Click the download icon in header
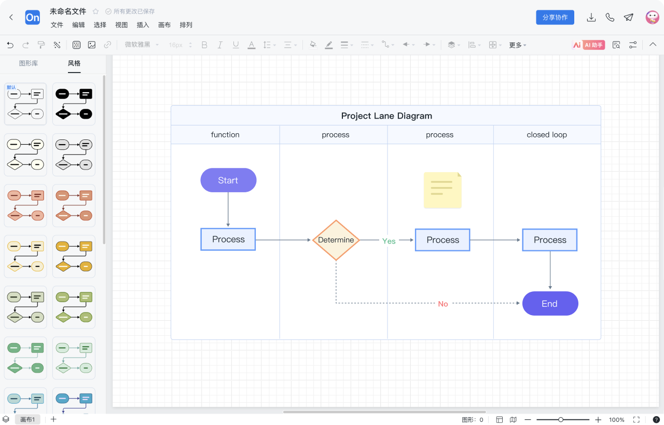The width and height of the screenshot is (664, 425). [x=591, y=17]
